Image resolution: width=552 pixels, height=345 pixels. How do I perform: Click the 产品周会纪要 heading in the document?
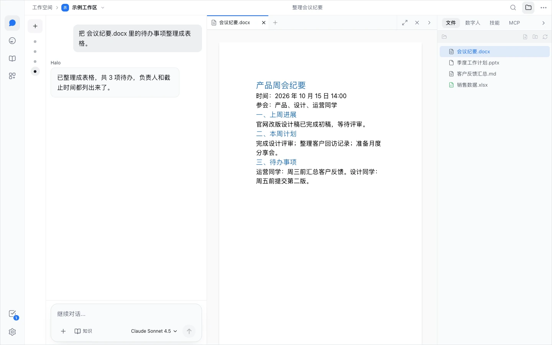(281, 85)
